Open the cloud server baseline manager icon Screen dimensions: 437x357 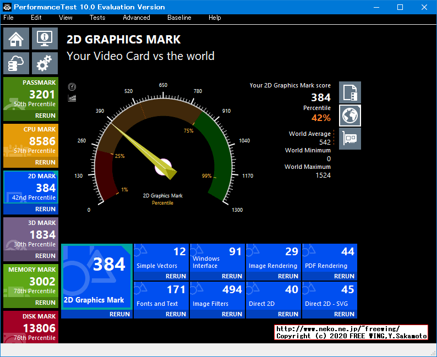pyautogui.click(x=17, y=63)
